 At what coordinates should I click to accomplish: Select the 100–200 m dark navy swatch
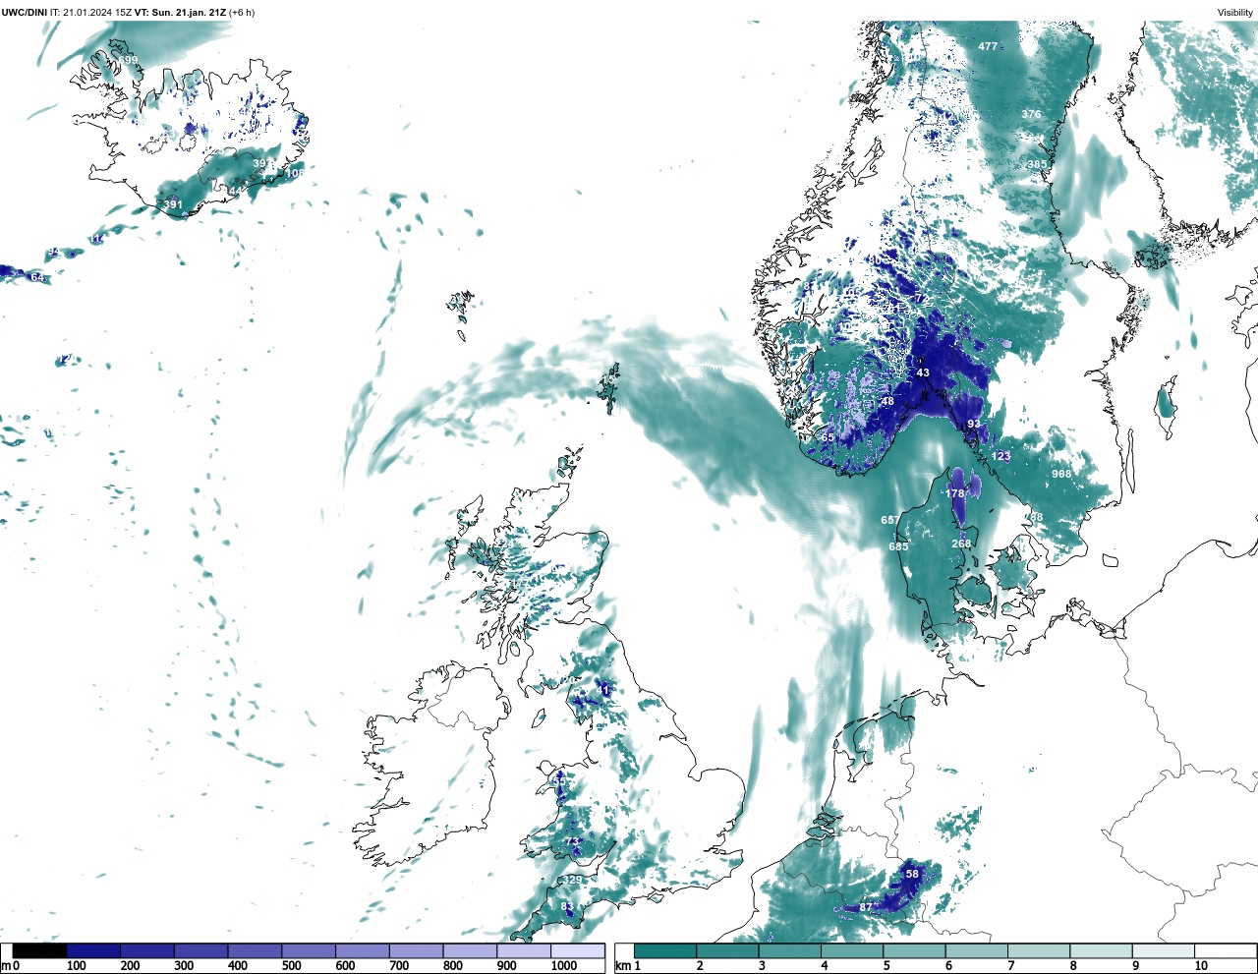pos(93,950)
